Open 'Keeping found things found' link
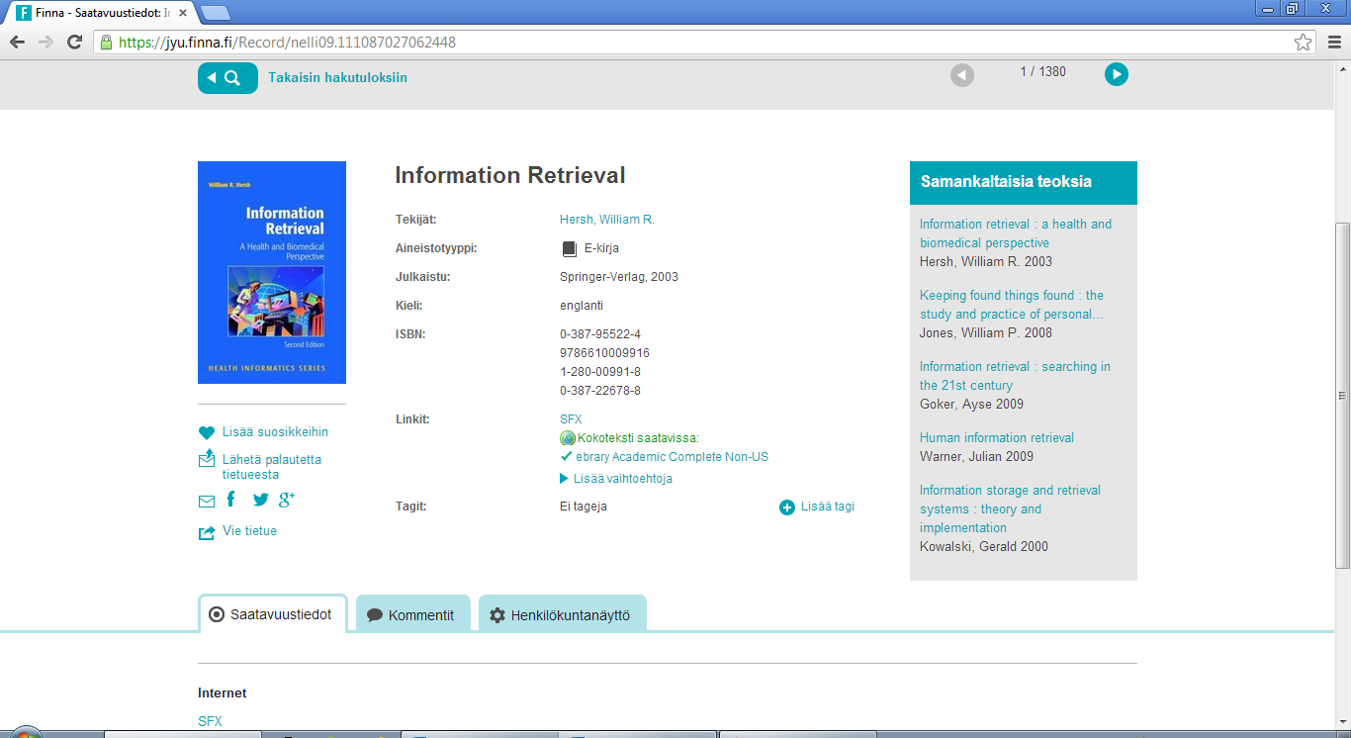 tap(1012, 305)
